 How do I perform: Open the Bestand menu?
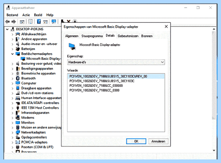point(12,15)
